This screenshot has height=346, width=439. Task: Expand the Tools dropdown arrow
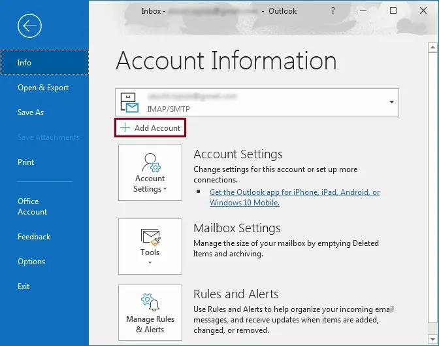tap(150, 263)
